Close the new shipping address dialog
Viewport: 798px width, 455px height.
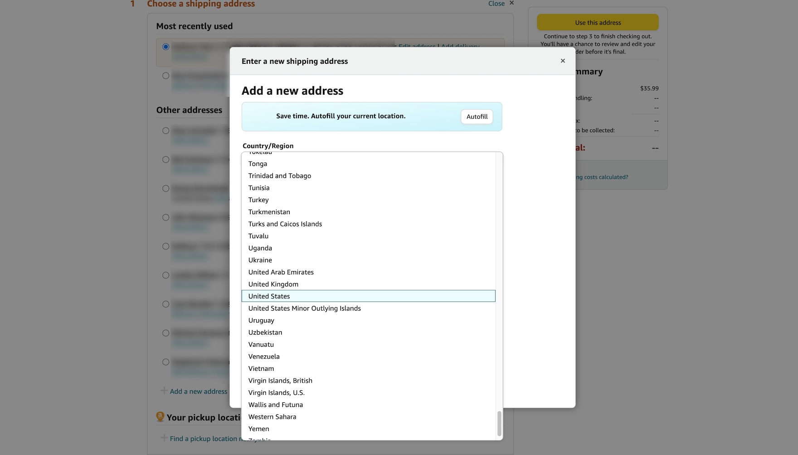(563, 61)
